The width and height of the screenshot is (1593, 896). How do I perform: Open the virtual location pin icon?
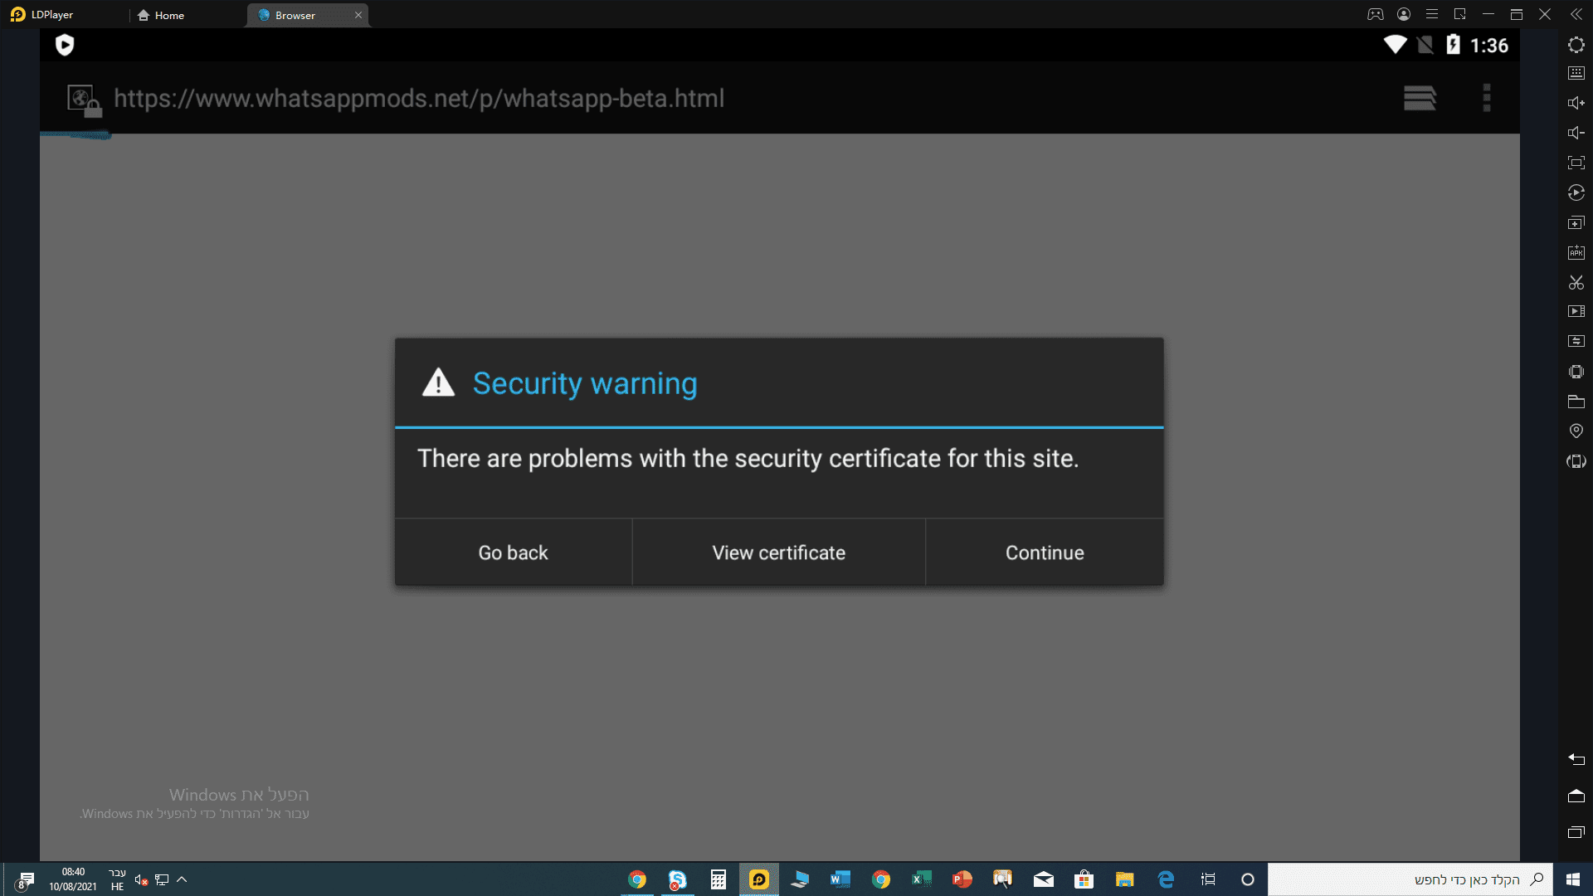click(x=1576, y=431)
